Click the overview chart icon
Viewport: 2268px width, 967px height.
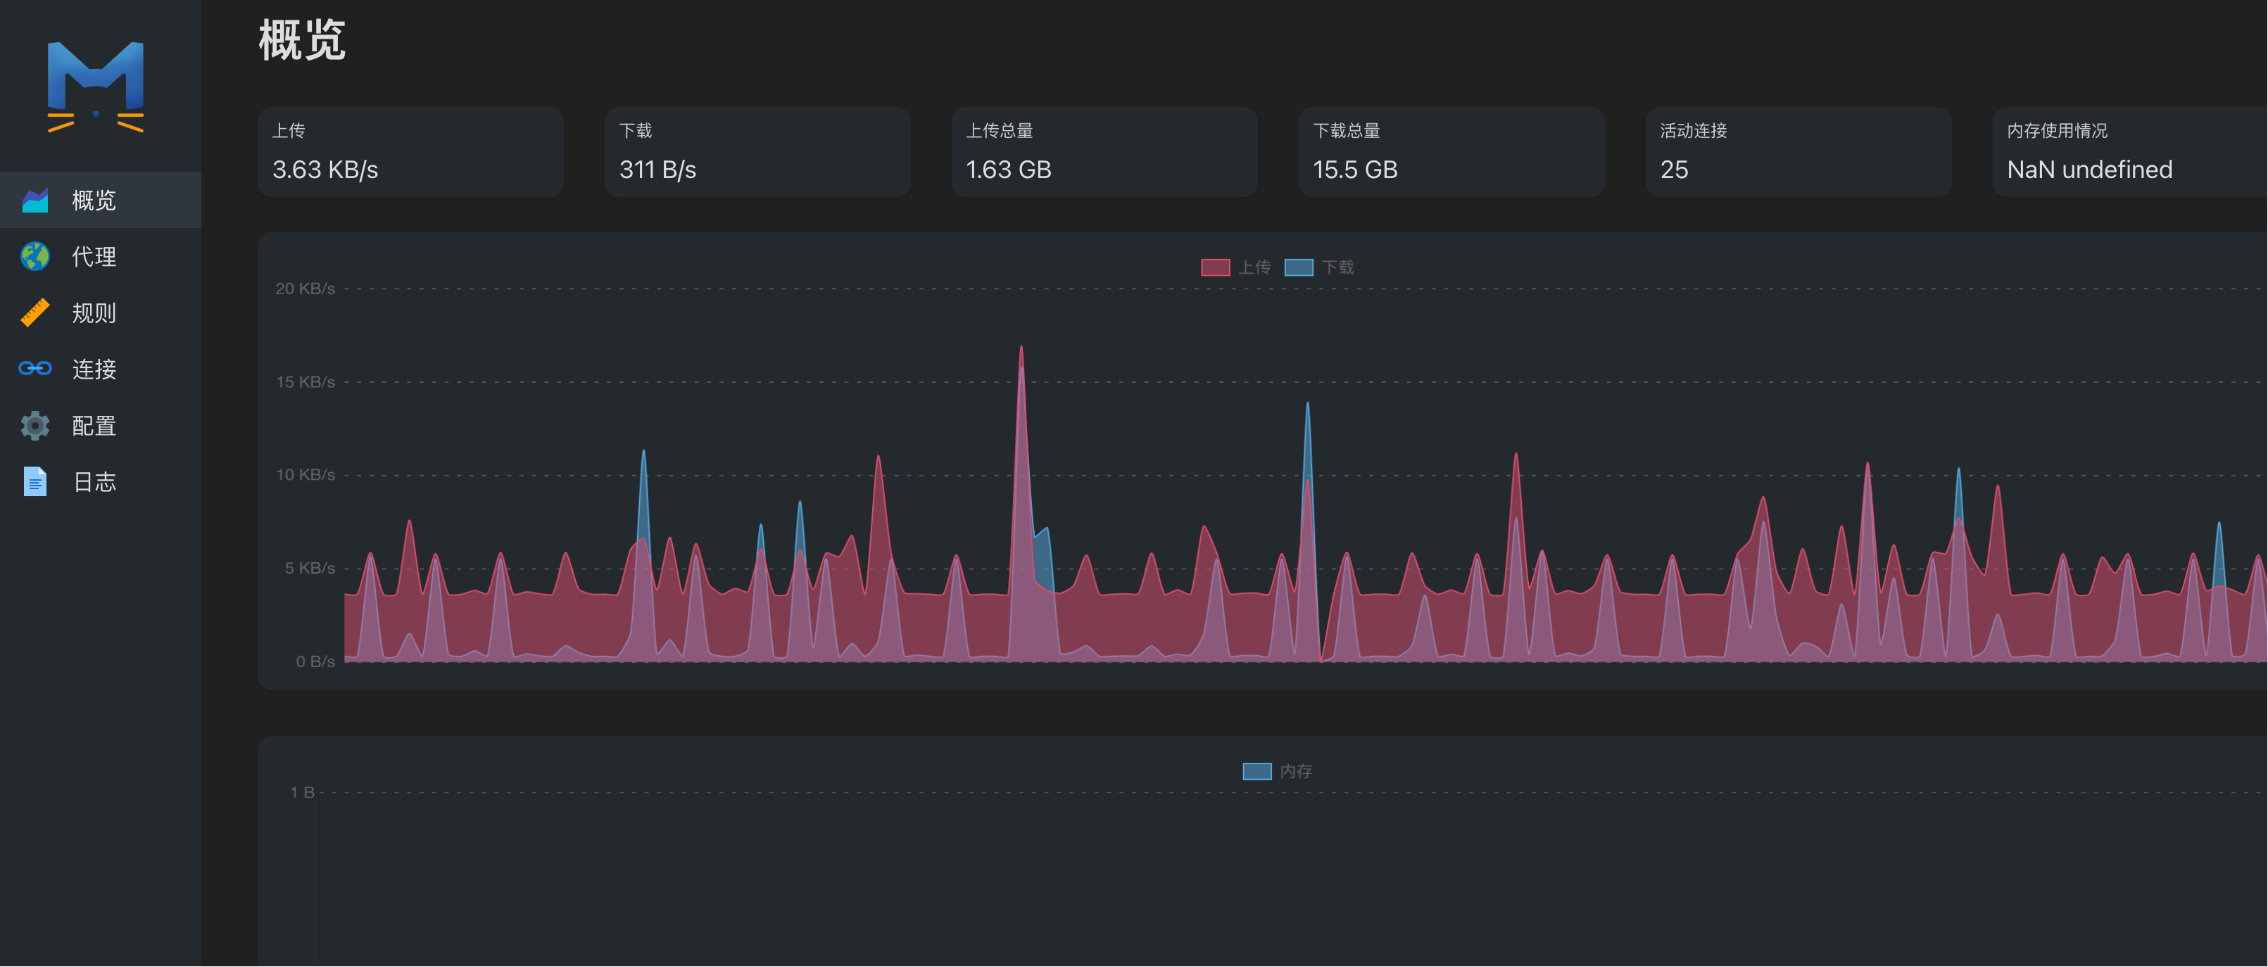tap(35, 201)
